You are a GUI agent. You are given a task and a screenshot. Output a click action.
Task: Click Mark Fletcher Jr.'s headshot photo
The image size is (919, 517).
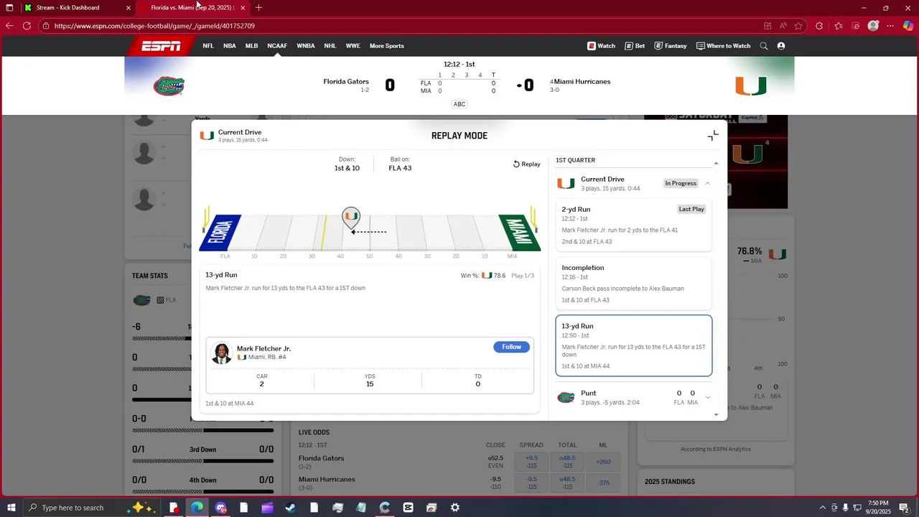coord(222,353)
